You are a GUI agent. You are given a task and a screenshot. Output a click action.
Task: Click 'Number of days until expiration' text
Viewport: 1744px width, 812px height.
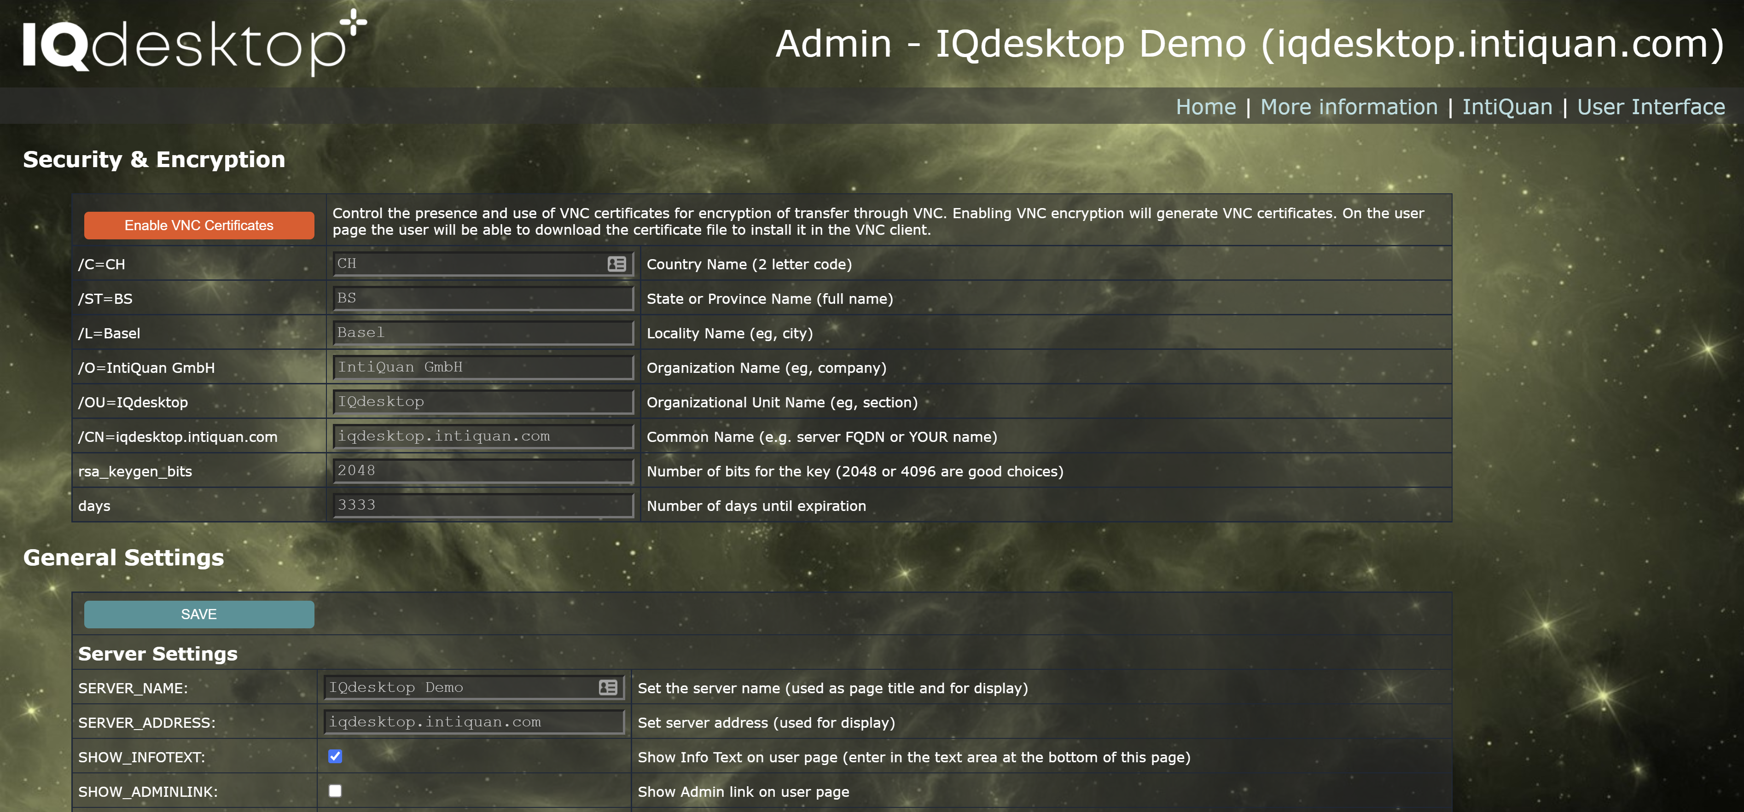756,506
